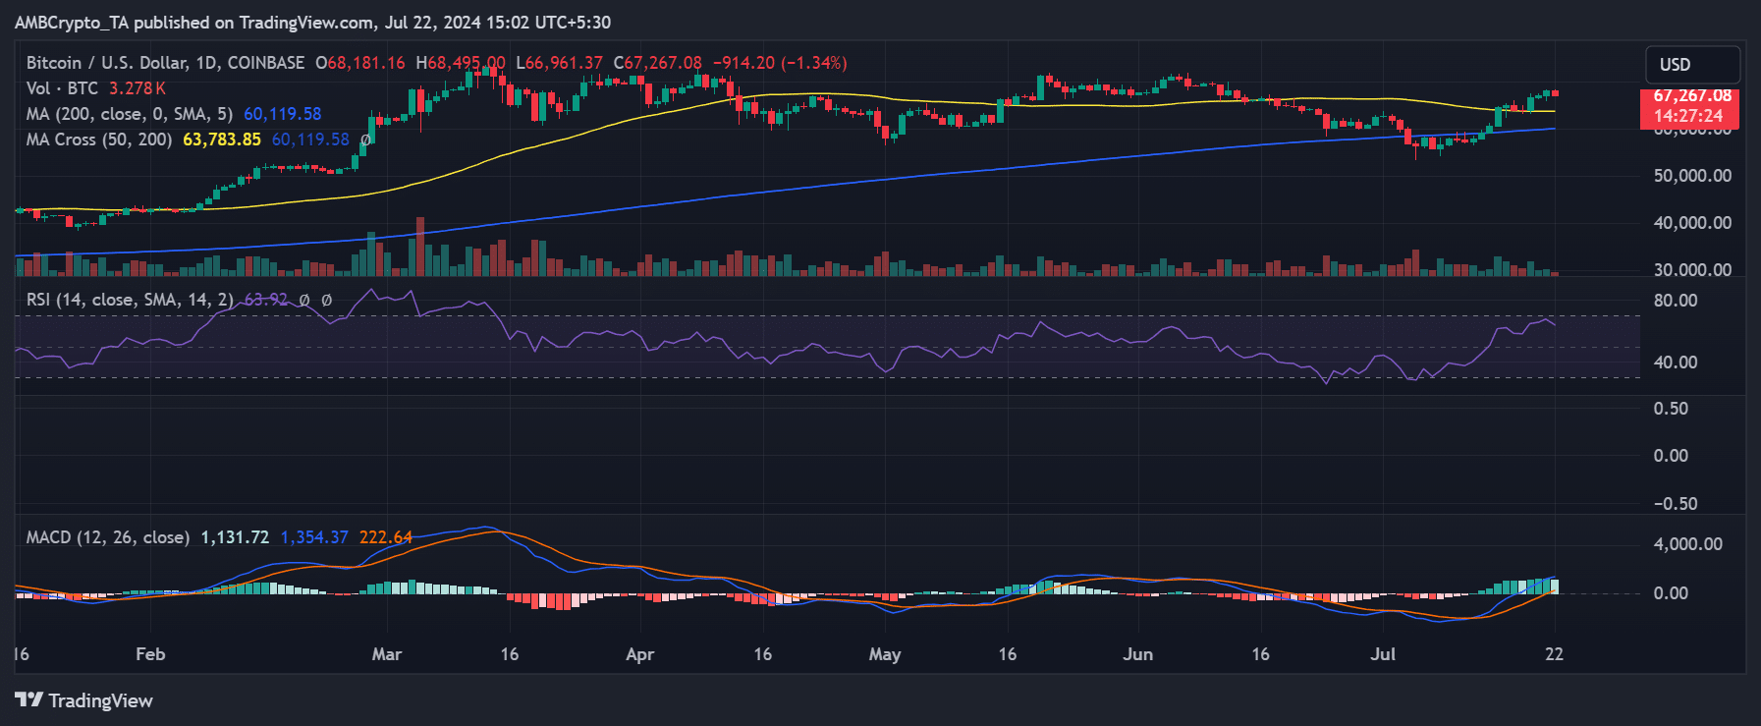1761x726 pixels.
Task: Click the MACD line value 1,354.37
Action: [x=314, y=537]
